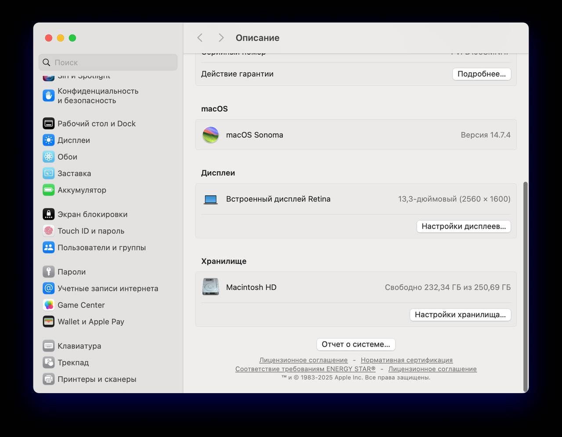This screenshot has width=562, height=437.
Task: Click the Заставка screensaver icon
Action: pos(49,173)
